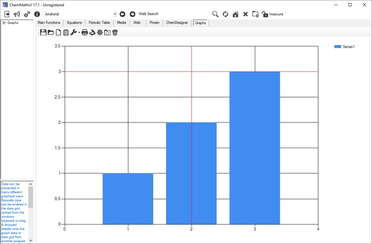Open settings with the double-gear icon
This screenshot has width=372, height=244.
click(x=27, y=14)
